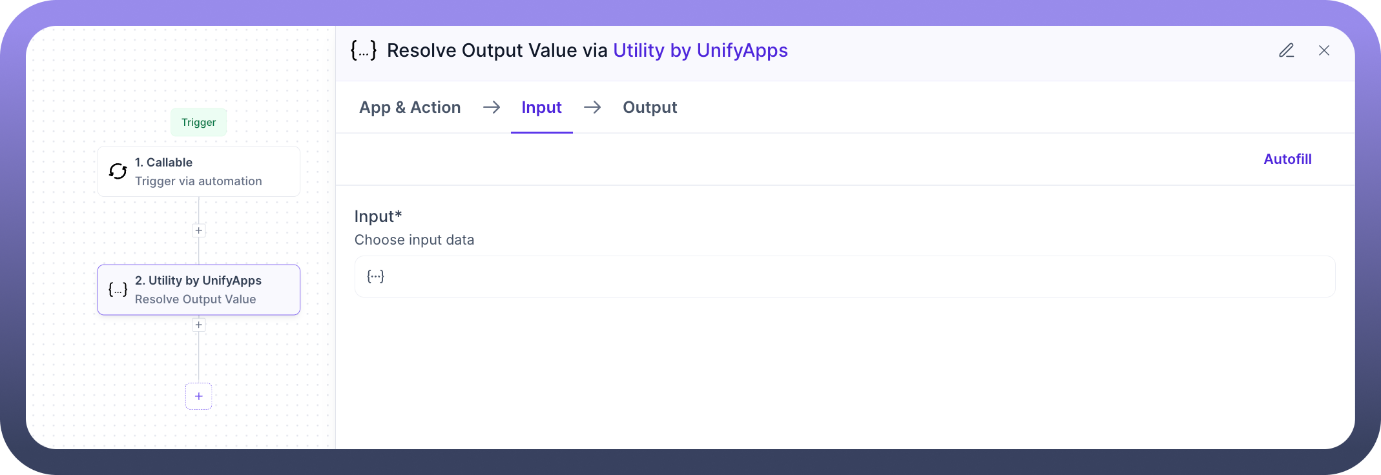
Task: Select the 1. Callable trigger node
Action: coord(198,171)
